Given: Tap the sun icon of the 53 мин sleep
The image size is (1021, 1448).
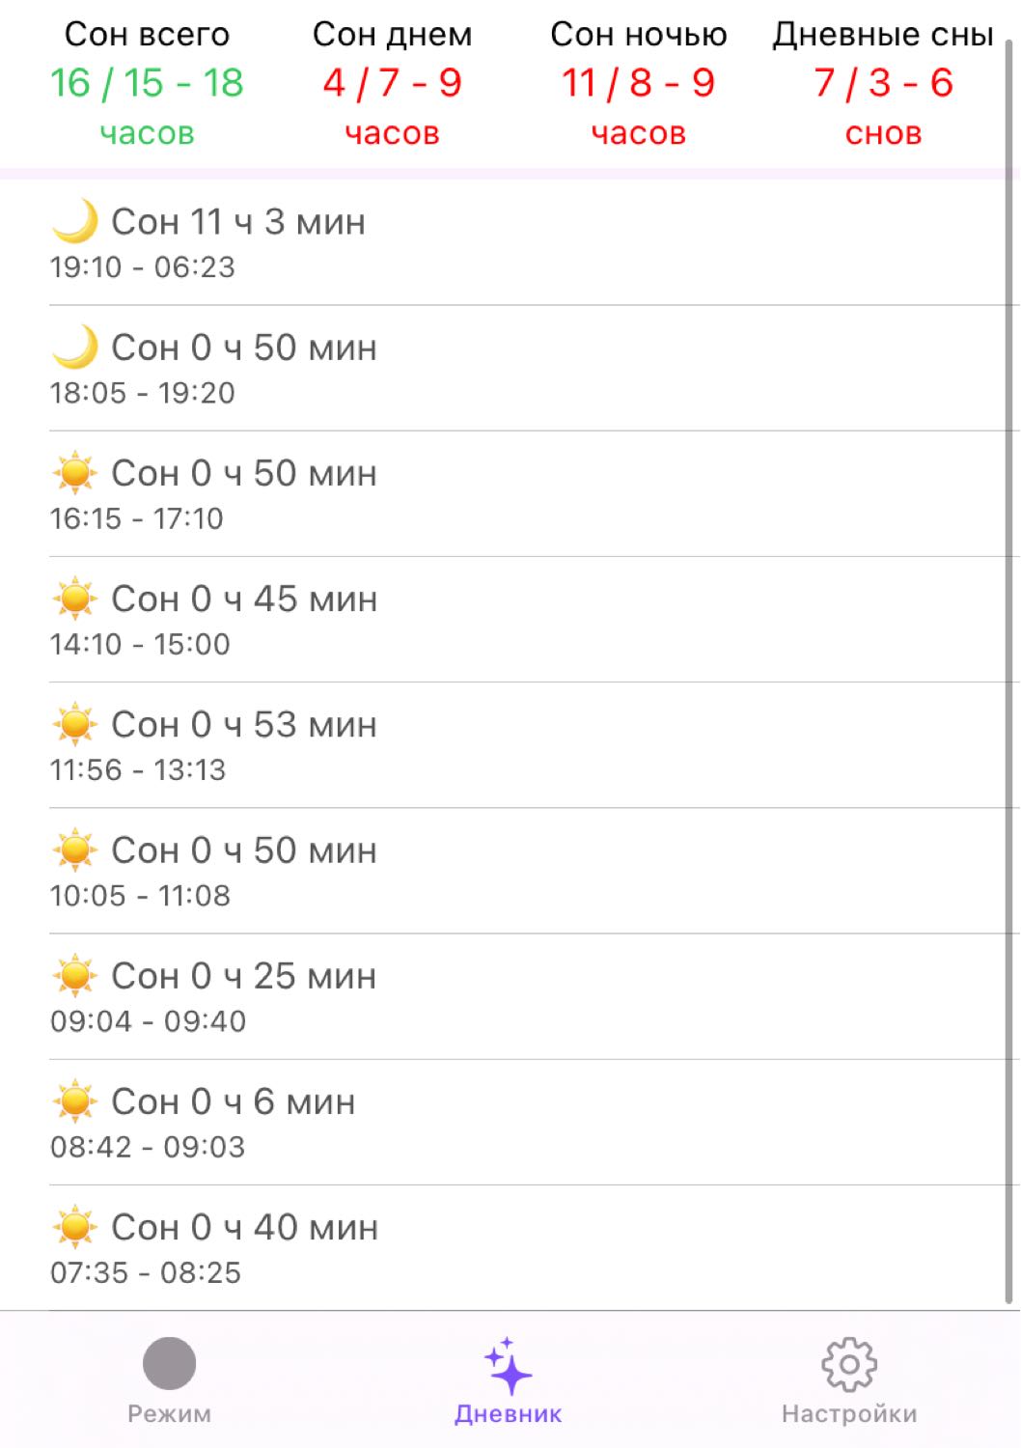Looking at the screenshot, I should tap(75, 724).
